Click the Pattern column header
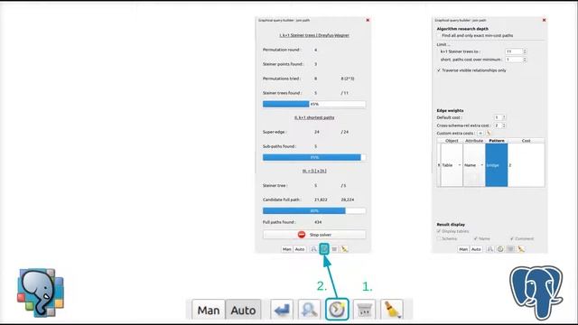Screen dimensions: 578x325 click(497, 141)
